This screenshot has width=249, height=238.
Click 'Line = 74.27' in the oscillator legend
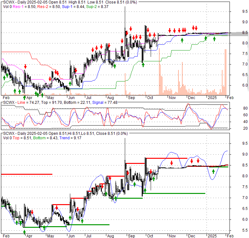coord(28,103)
